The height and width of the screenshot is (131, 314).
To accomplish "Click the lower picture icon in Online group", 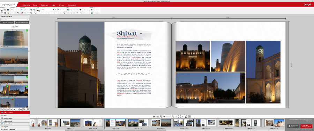I will tap(92, 13).
